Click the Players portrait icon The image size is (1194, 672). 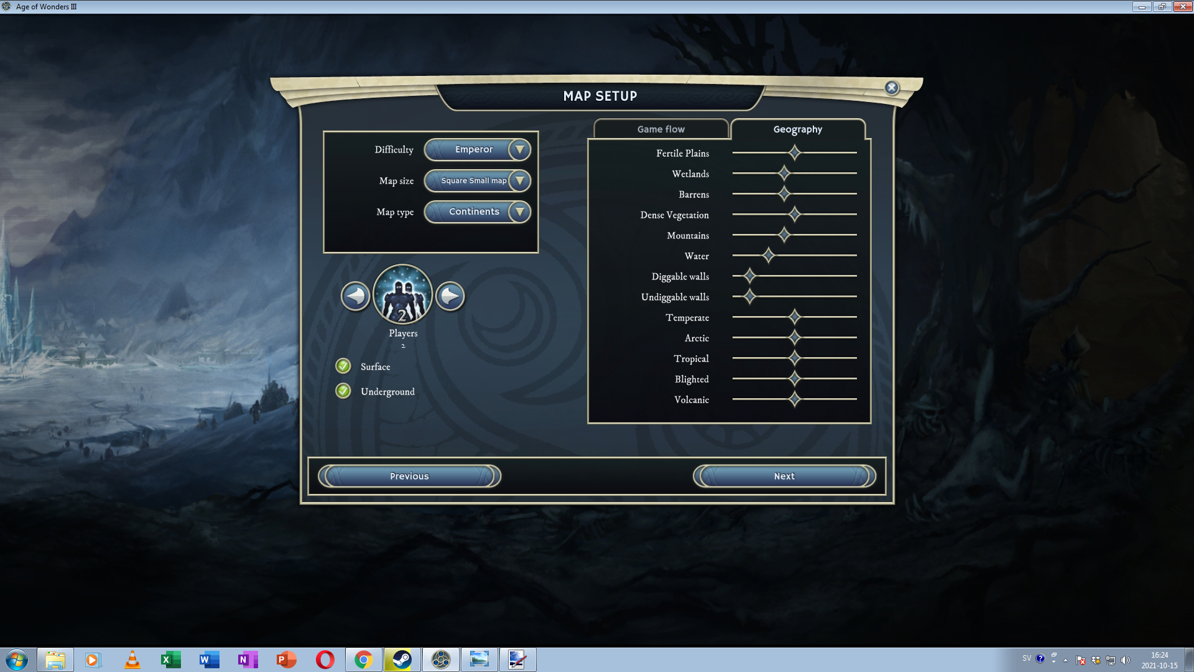point(403,294)
